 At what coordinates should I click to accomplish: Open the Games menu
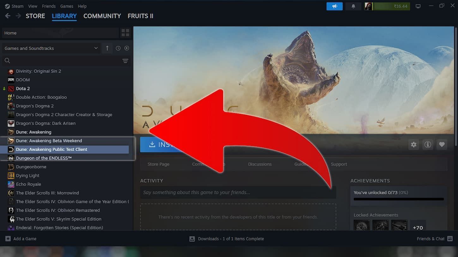pyautogui.click(x=67, y=6)
